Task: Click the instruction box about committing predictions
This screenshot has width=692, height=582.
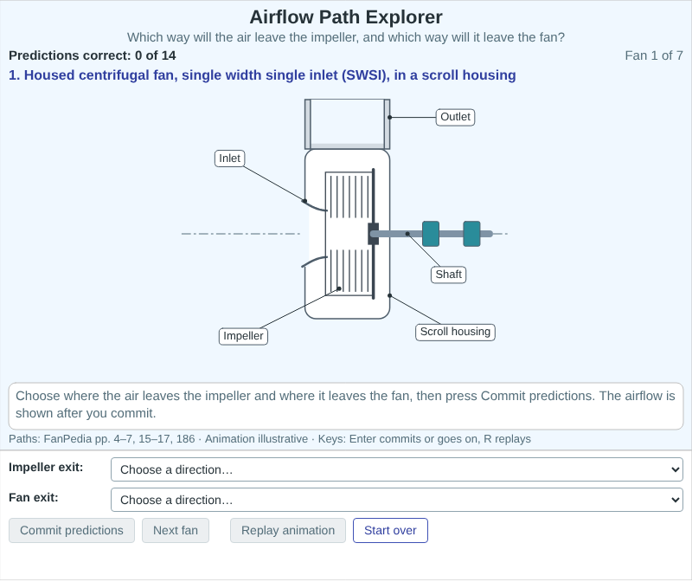Action: [x=346, y=406]
